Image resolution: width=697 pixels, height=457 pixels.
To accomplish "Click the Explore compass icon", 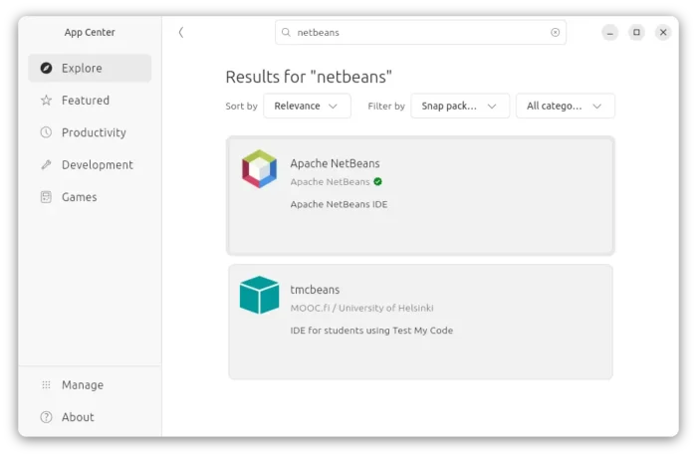I will pyautogui.click(x=46, y=68).
